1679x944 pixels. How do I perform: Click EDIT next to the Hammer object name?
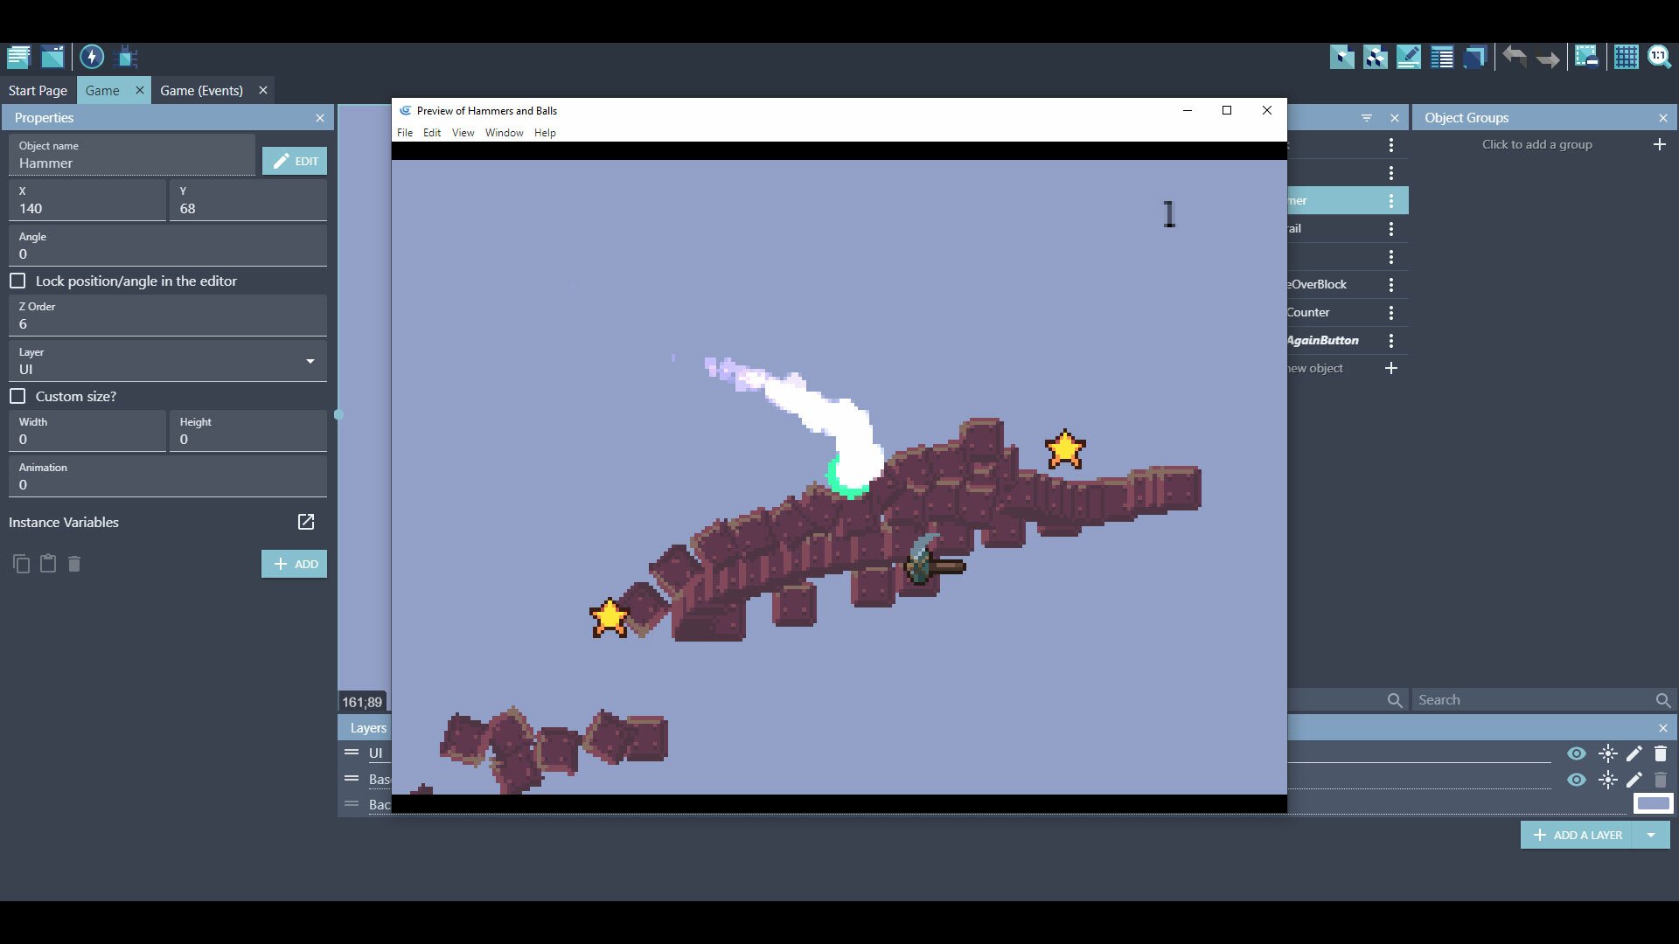click(294, 161)
